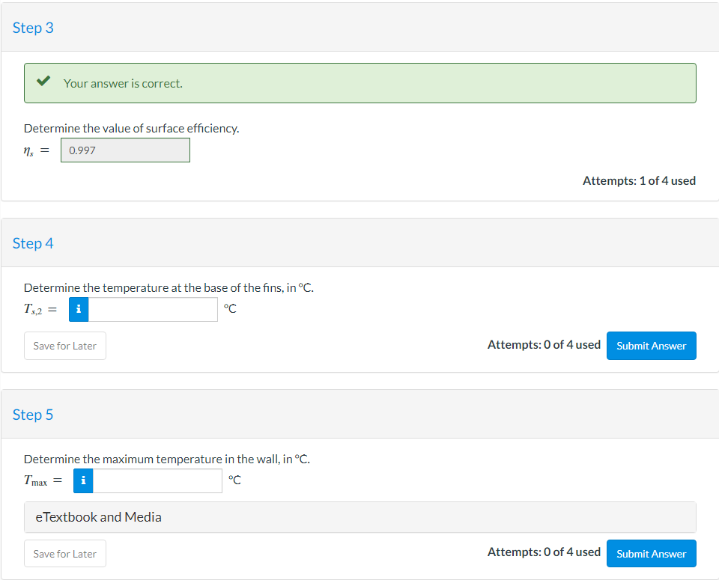The height and width of the screenshot is (580, 719).
Task: Click the green checkmark in correct-answer banner
Action: (43, 81)
